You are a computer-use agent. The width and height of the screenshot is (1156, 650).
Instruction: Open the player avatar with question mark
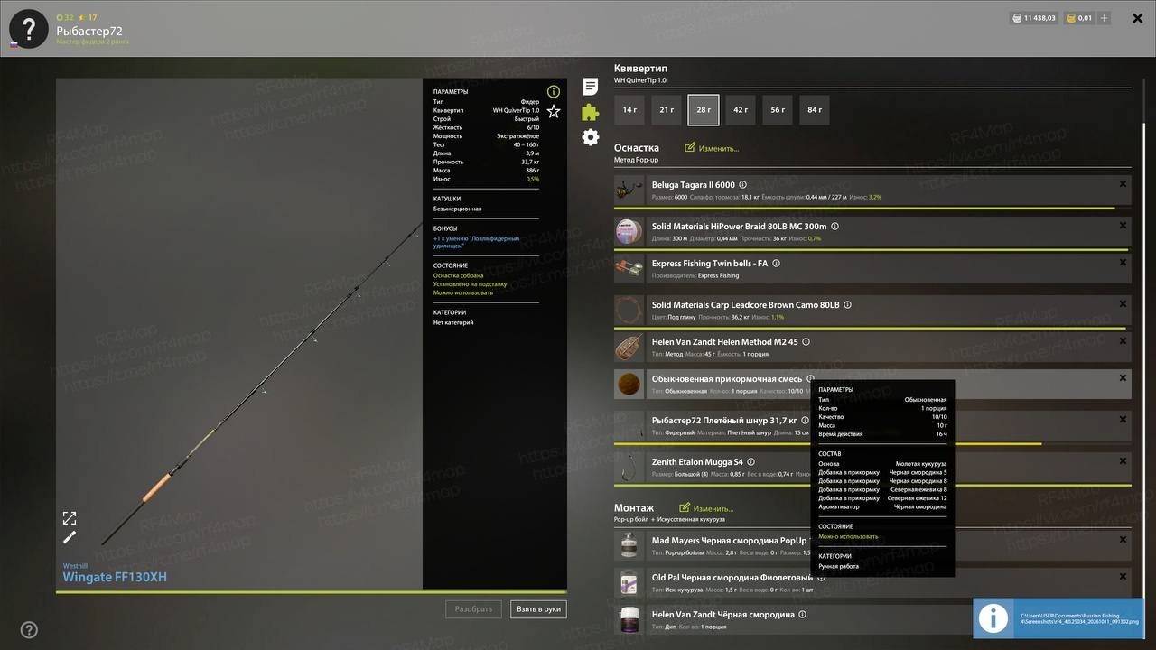pyautogui.click(x=29, y=29)
